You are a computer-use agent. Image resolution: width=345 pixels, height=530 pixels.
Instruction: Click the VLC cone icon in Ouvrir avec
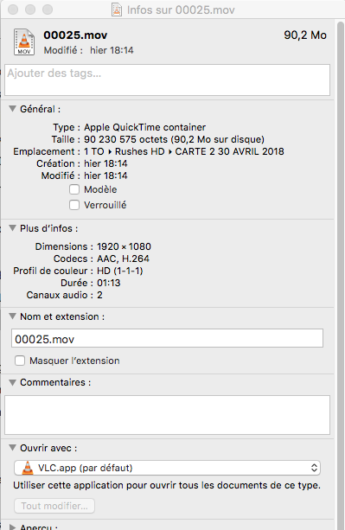(28, 468)
